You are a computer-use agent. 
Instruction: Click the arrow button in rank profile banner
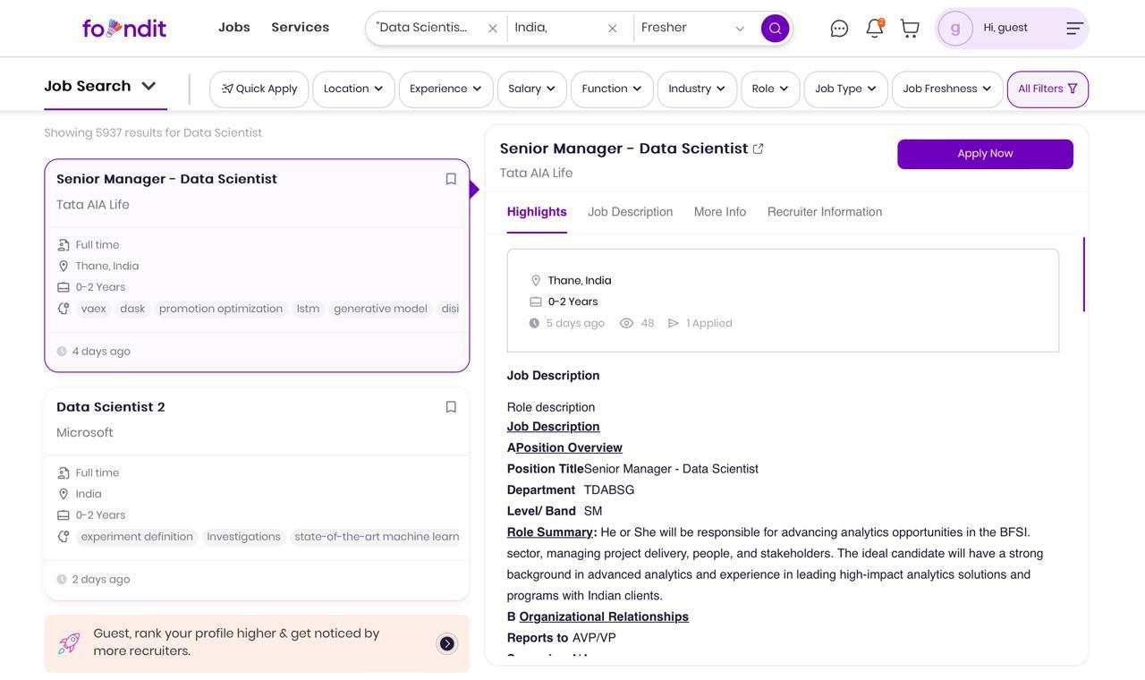pos(447,643)
